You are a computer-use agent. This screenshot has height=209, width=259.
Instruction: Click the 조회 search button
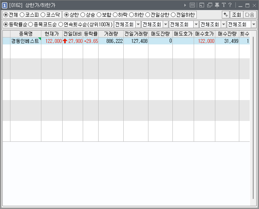[x=236, y=15]
